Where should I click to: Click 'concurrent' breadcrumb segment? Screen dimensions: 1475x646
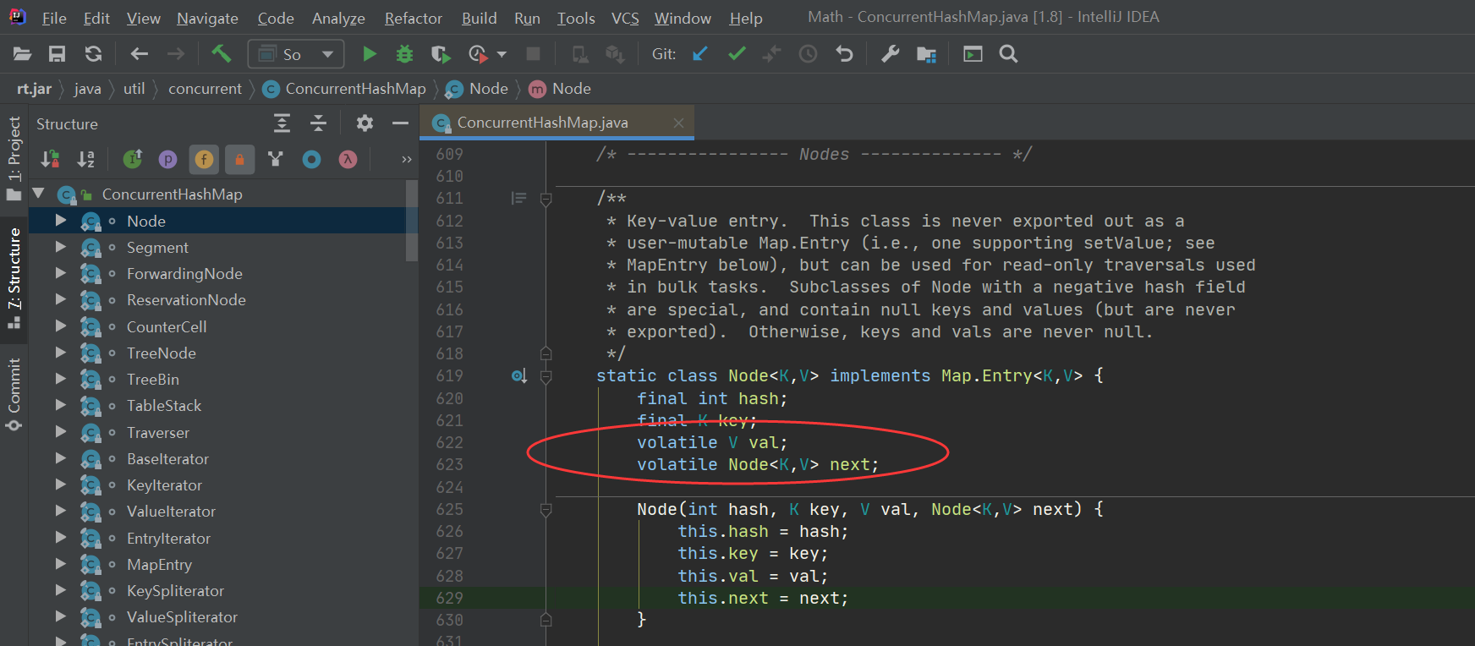(x=205, y=89)
